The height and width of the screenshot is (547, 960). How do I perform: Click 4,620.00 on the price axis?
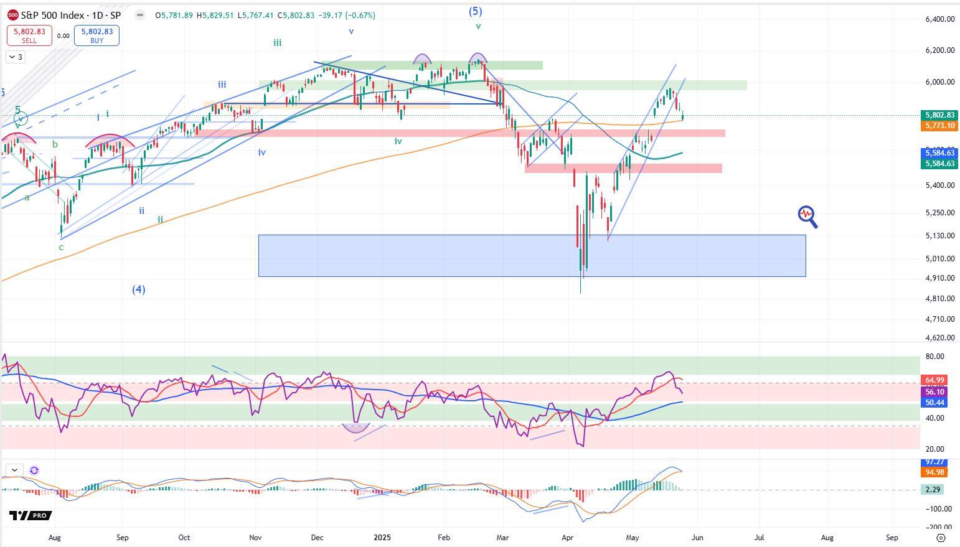click(x=939, y=338)
